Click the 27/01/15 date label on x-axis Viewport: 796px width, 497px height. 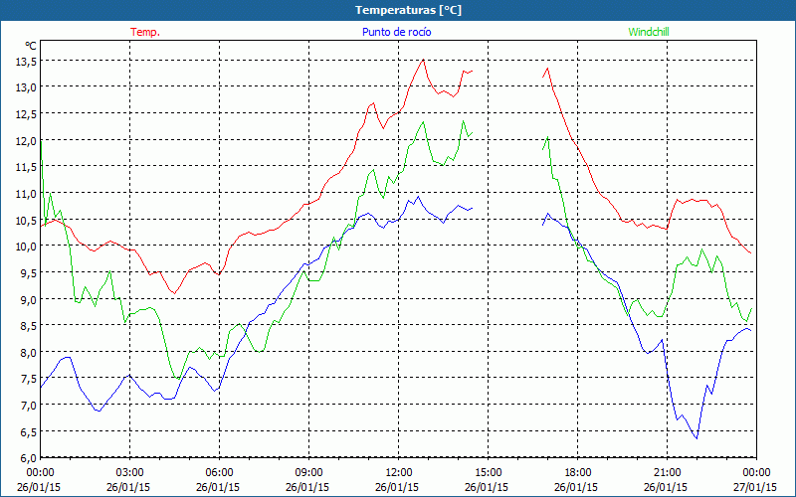[x=755, y=487]
